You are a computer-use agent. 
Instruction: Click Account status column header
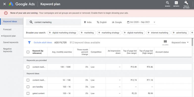[162, 52]
